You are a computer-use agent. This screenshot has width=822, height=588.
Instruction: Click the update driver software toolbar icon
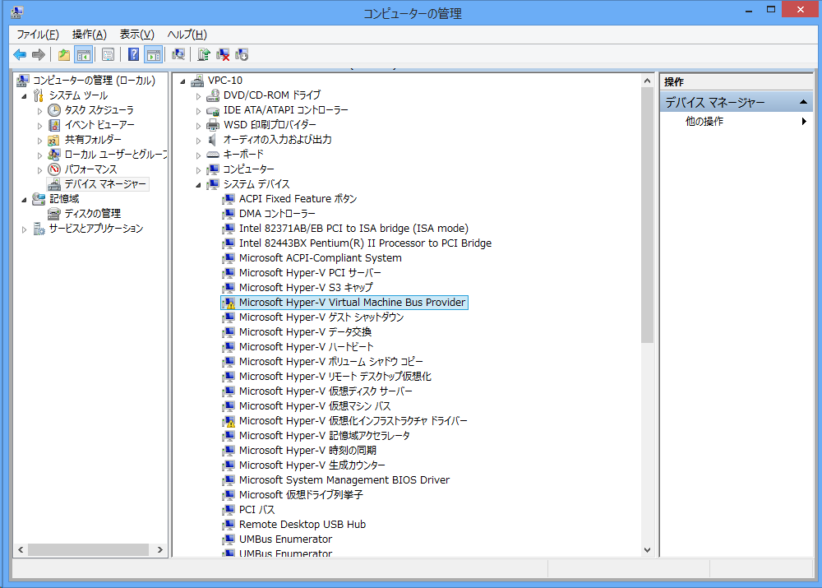[204, 54]
